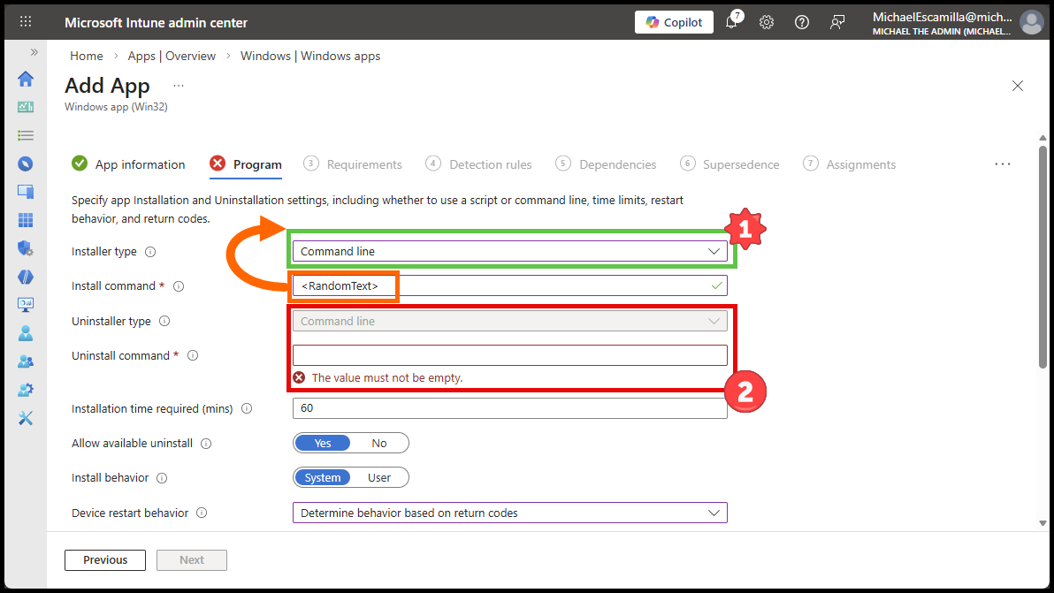Open the settings gear in the top bar
Image resolution: width=1054 pixels, height=593 pixels.
pos(767,22)
